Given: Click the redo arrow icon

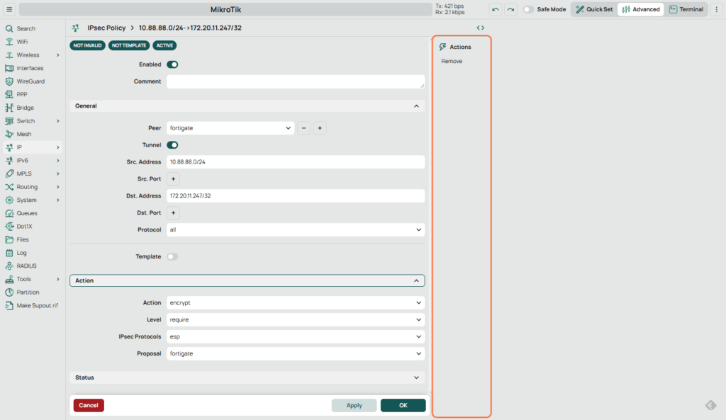Looking at the screenshot, I should (510, 9).
